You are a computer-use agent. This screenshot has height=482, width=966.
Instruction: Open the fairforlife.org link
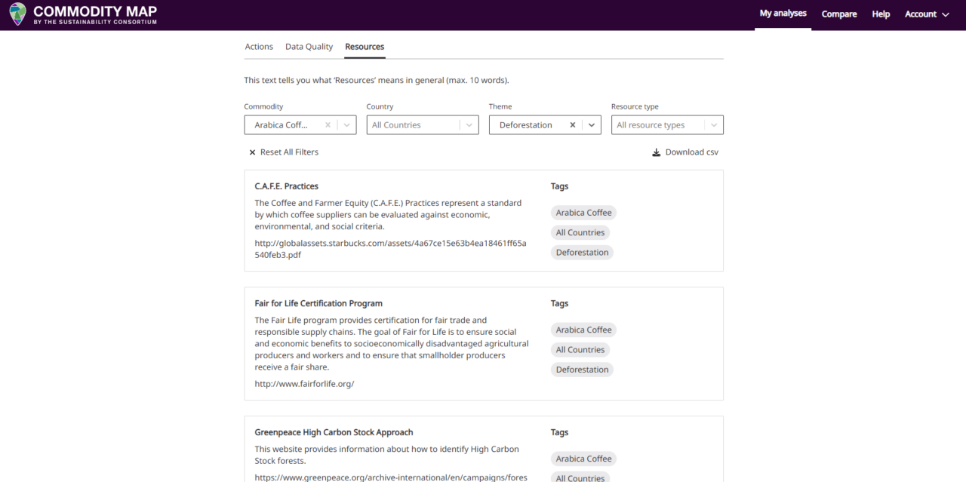304,383
